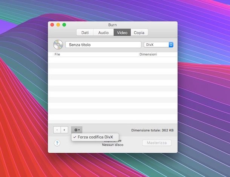
Task: Switch to the Copia tab
Action: (x=139, y=32)
